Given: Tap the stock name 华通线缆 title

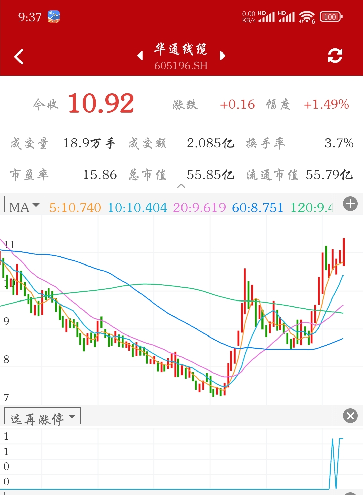Looking at the screenshot, I should [x=181, y=49].
